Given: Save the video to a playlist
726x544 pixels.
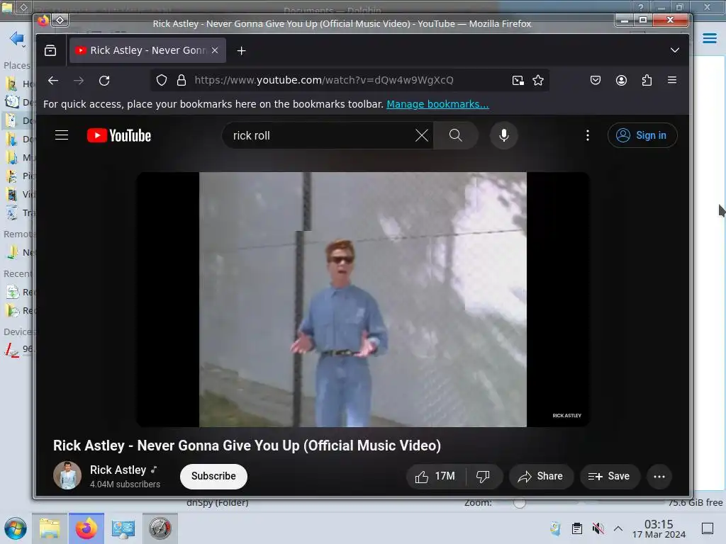Looking at the screenshot, I should pyautogui.click(x=609, y=477).
